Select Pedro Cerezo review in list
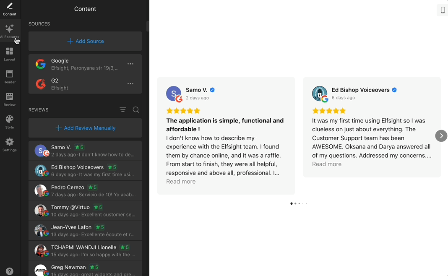This screenshot has height=276, width=448. (85, 191)
